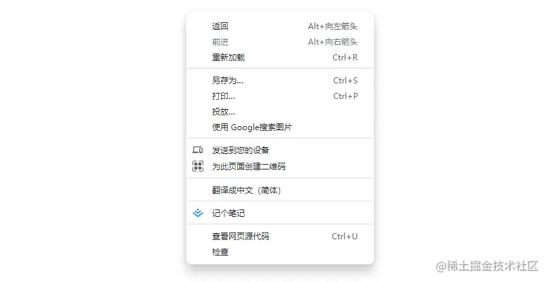Image resolution: width=548 pixels, height=282 pixels.
Task: Select 为此页面创建二维码 text
Action: (x=248, y=166)
